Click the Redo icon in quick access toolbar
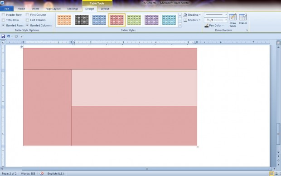The width and height of the screenshot is (281, 176). click(16, 36)
